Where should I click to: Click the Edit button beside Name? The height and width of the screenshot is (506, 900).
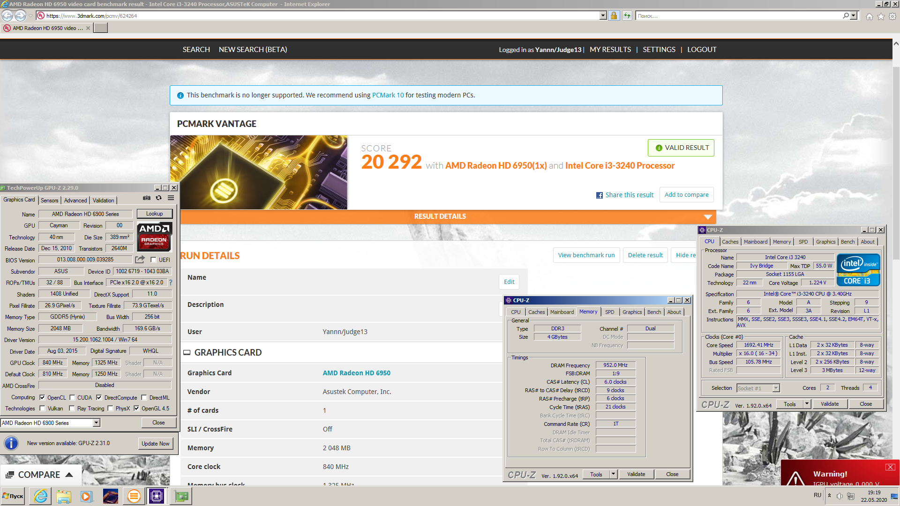point(509,282)
